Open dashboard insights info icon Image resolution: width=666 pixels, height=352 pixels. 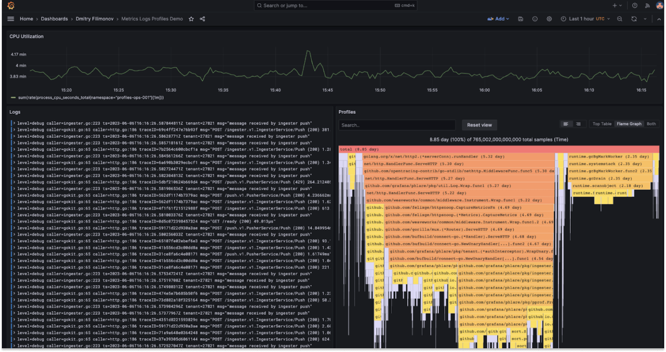535,19
